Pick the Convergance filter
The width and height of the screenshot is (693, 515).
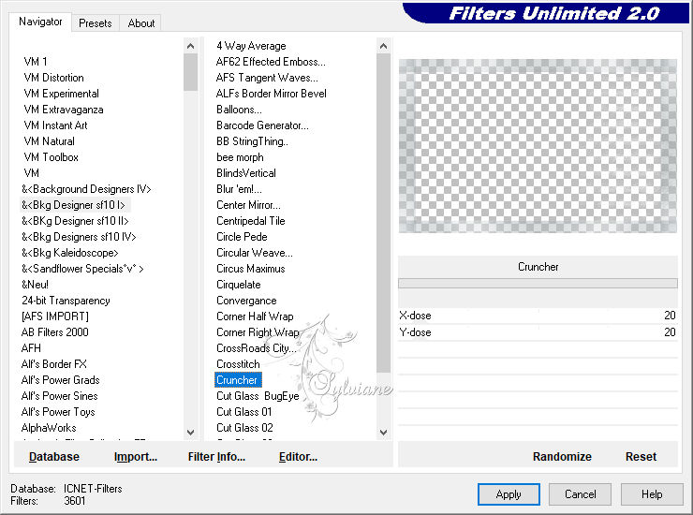click(x=246, y=301)
